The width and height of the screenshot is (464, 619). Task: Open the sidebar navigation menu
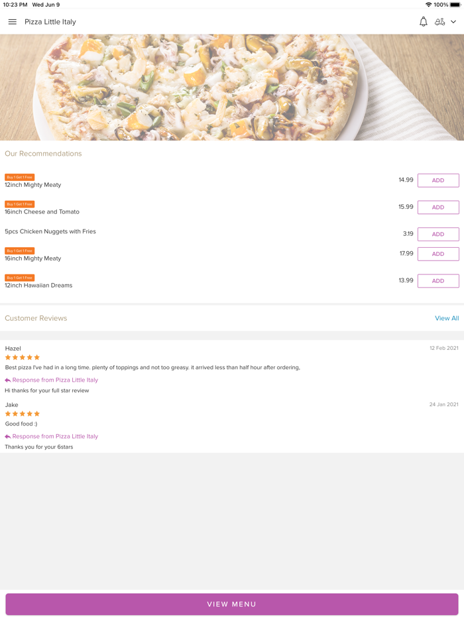12,21
